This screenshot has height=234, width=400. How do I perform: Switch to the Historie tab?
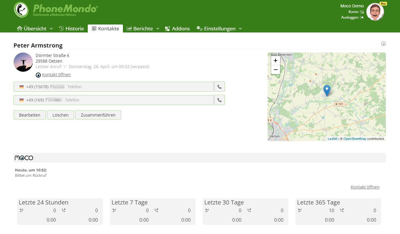[71, 29]
